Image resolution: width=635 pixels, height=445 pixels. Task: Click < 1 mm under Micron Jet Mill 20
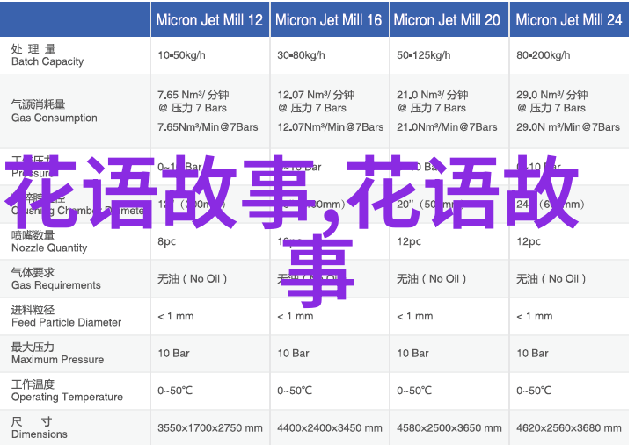point(415,316)
